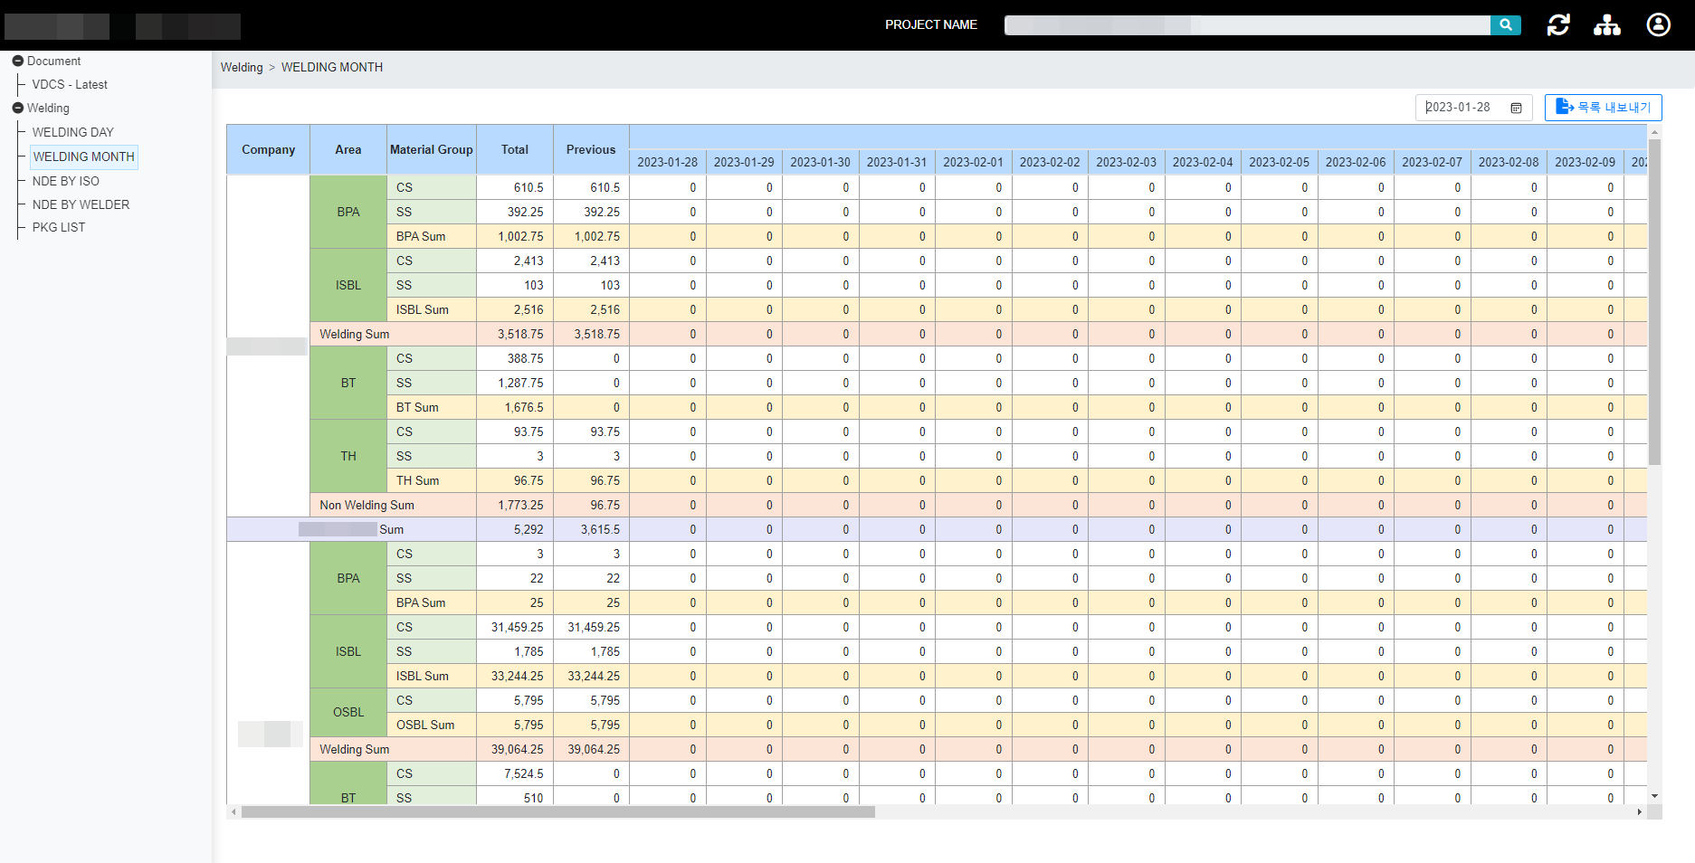
Task: Click the 2023-02-09 date column header
Action: pos(1585,162)
